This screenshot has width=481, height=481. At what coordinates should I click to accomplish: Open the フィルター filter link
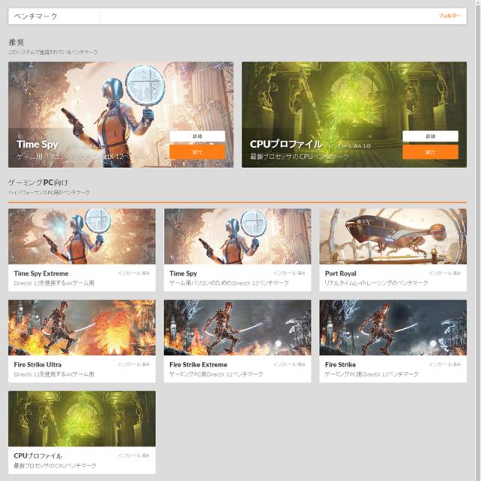450,16
